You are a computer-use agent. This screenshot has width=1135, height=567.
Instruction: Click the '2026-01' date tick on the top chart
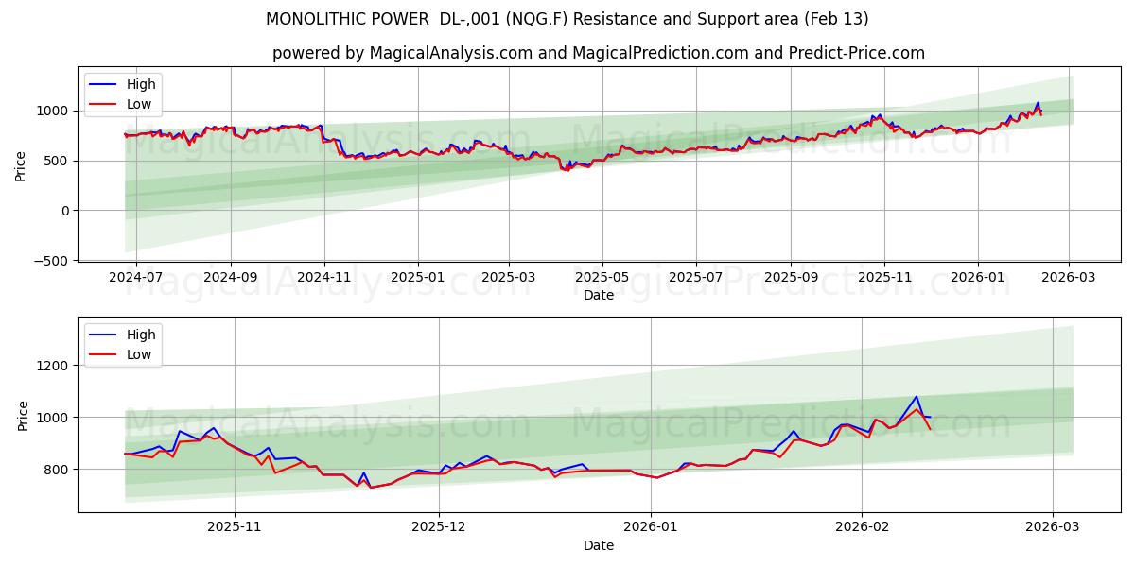pos(978,278)
